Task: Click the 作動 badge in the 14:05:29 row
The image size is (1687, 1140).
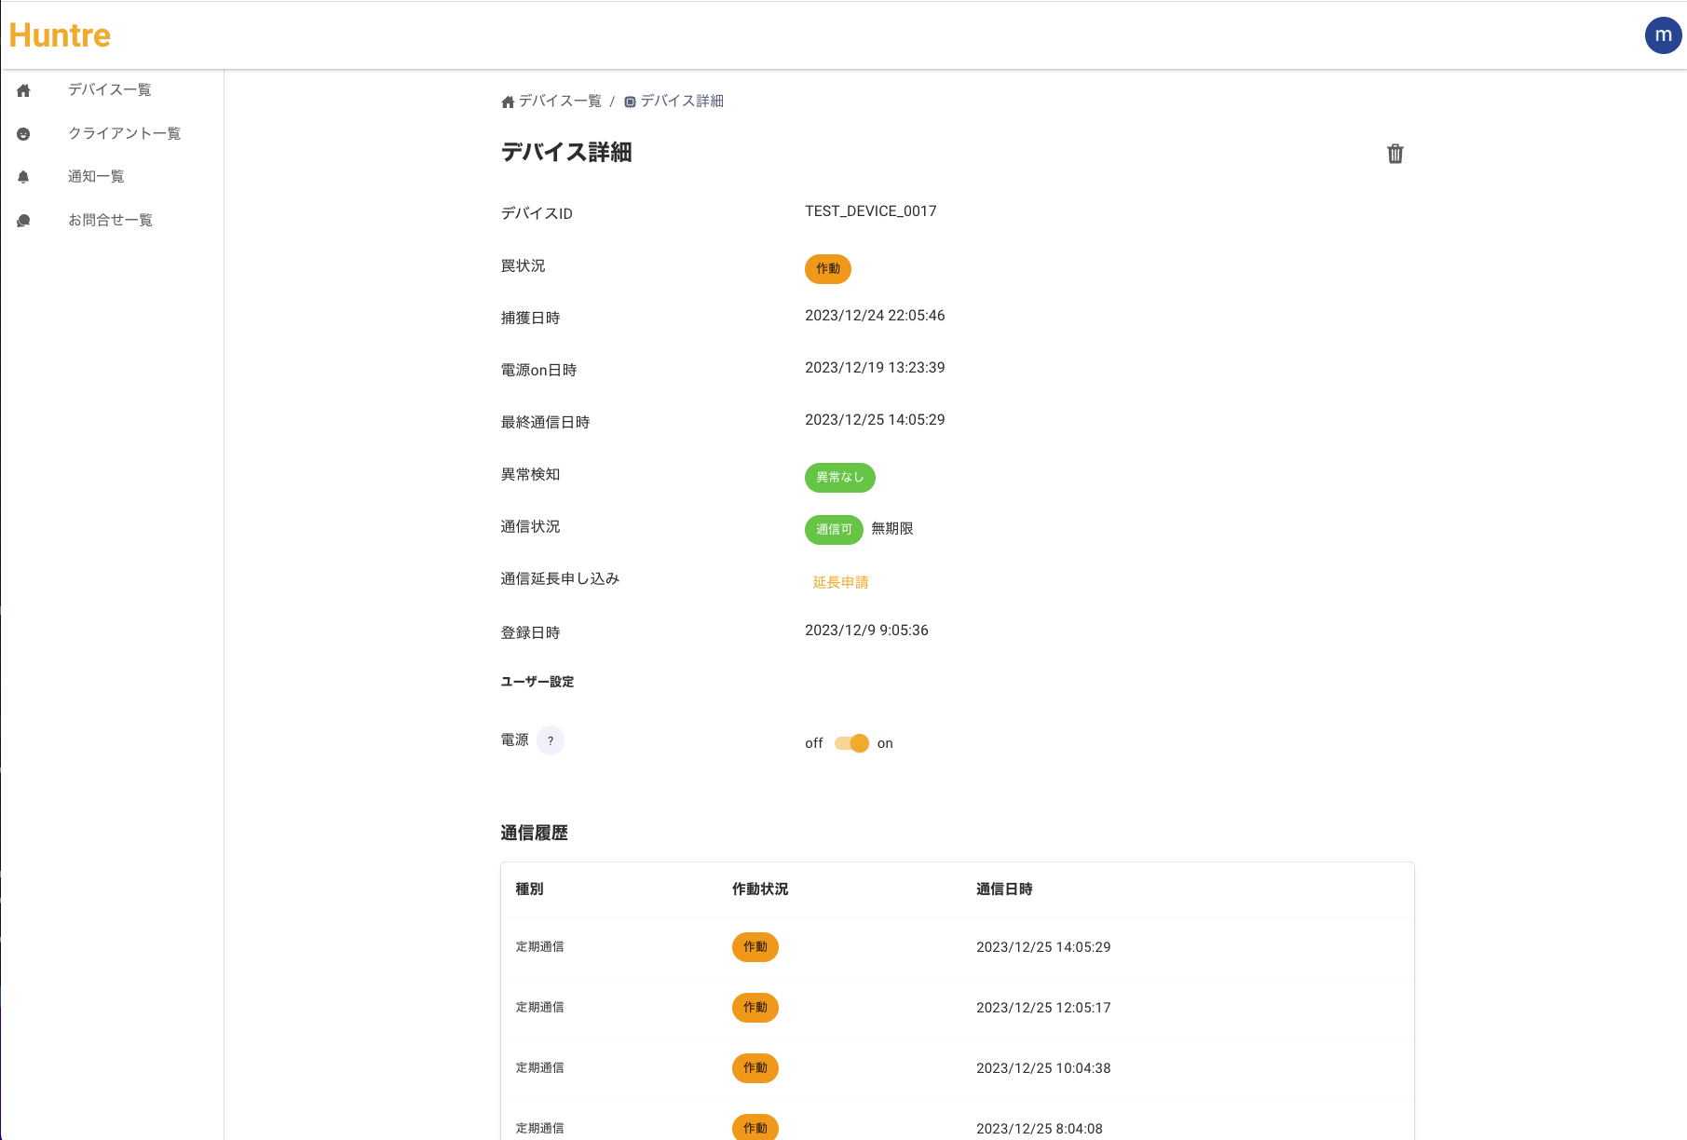Action: pos(755,947)
